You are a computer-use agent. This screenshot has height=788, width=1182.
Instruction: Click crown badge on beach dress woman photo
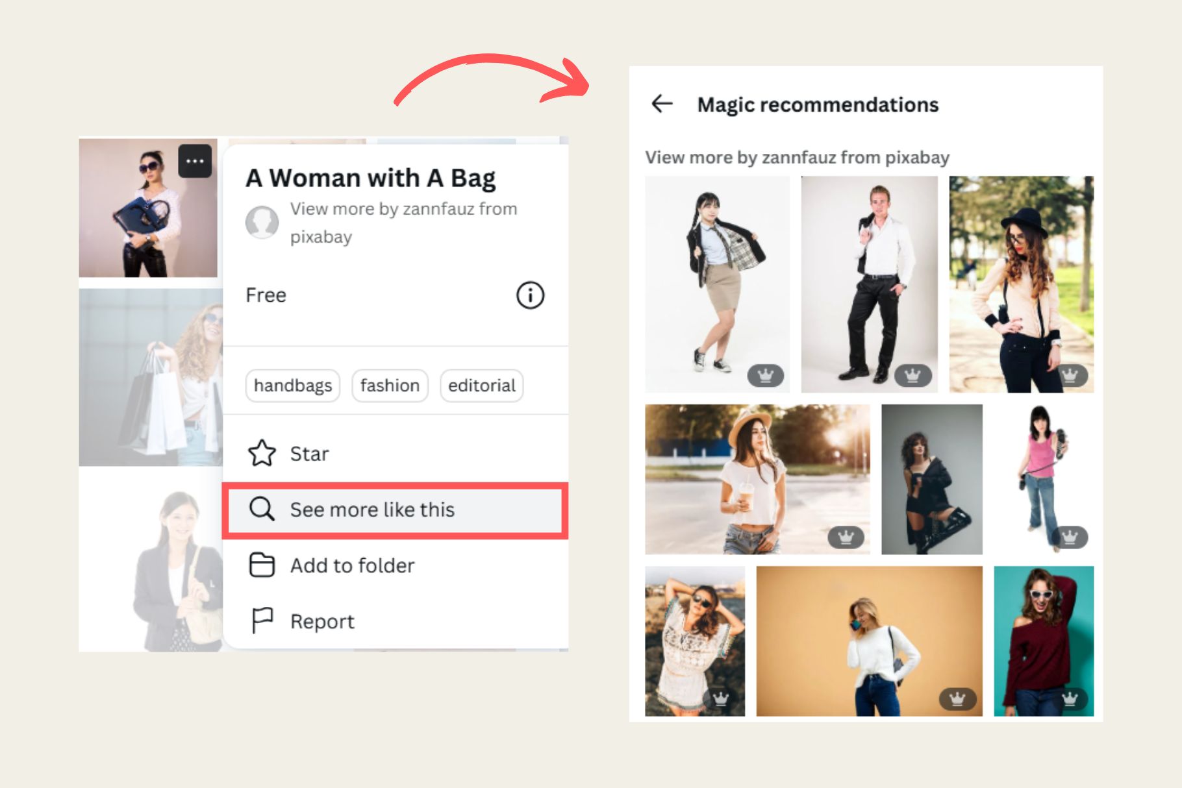721,699
